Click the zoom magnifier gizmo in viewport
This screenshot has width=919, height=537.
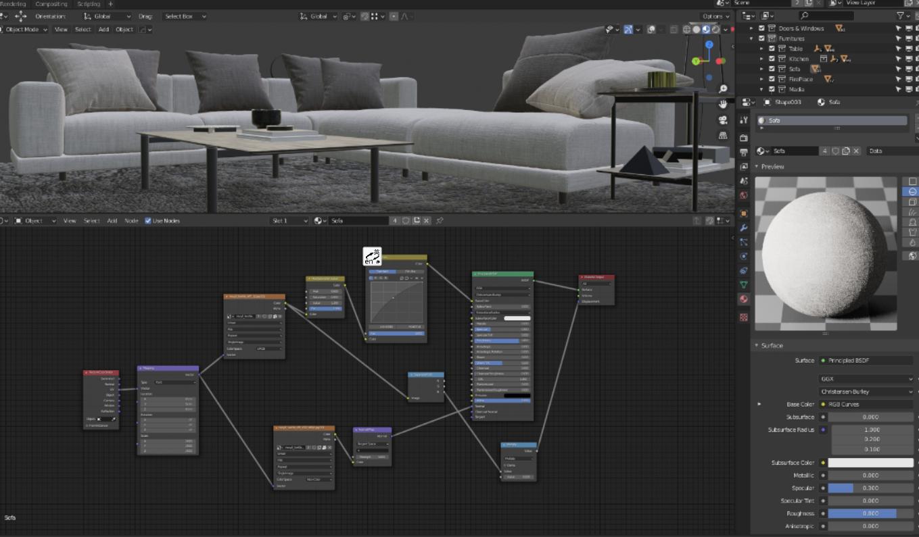[723, 89]
